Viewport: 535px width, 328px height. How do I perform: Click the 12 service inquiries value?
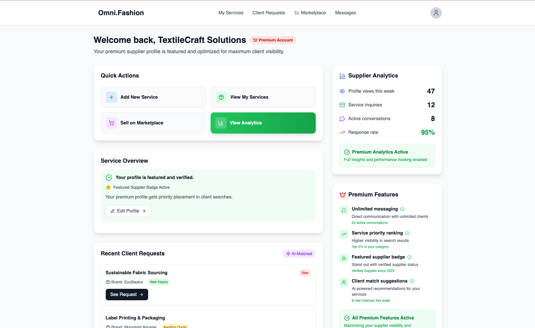431,105
